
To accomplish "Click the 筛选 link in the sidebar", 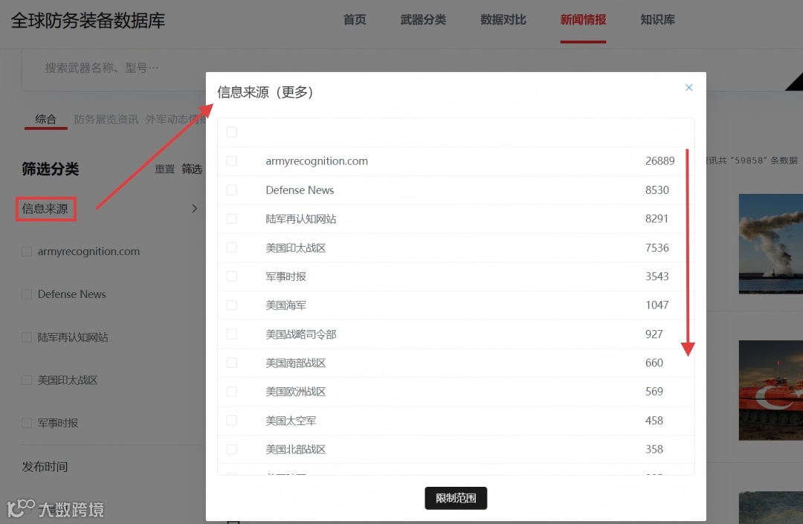I will point(192,169).
